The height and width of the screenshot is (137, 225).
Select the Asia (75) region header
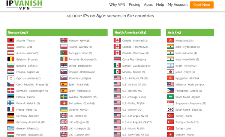(x=190, y=33)
